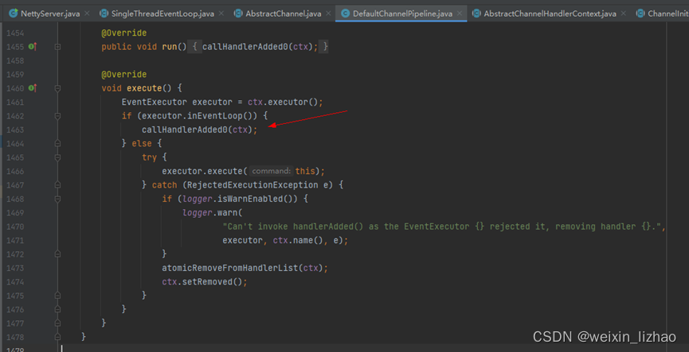
Task: Close the AbstractChannel.java tab
Action: [329, 14]
